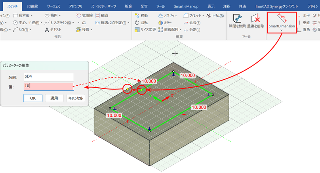Expand the 楕円 dropdown arrow

tap(60, 15)
